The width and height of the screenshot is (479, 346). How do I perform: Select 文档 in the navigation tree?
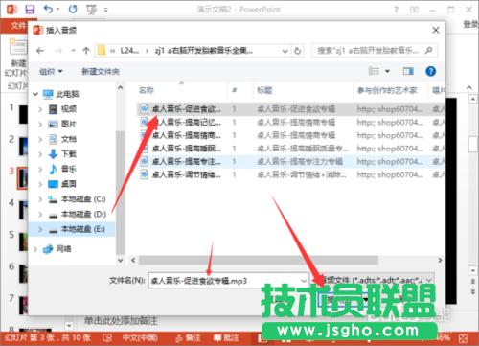pos(68,139)
